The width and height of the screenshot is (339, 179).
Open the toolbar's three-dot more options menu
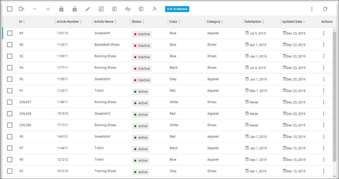tap(312, 9)
